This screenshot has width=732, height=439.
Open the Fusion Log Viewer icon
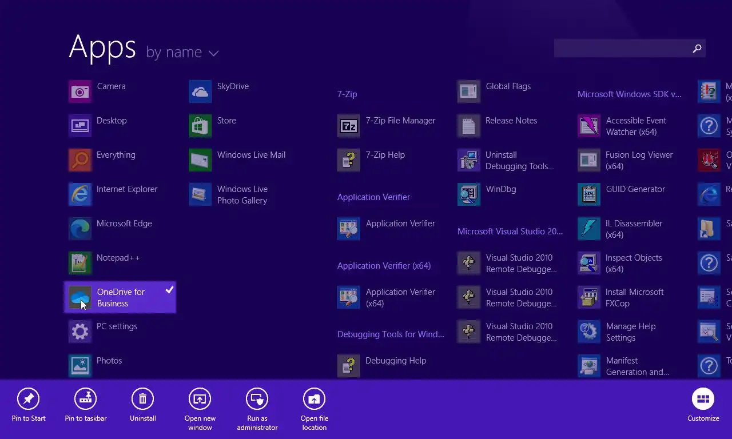point(589,160)
